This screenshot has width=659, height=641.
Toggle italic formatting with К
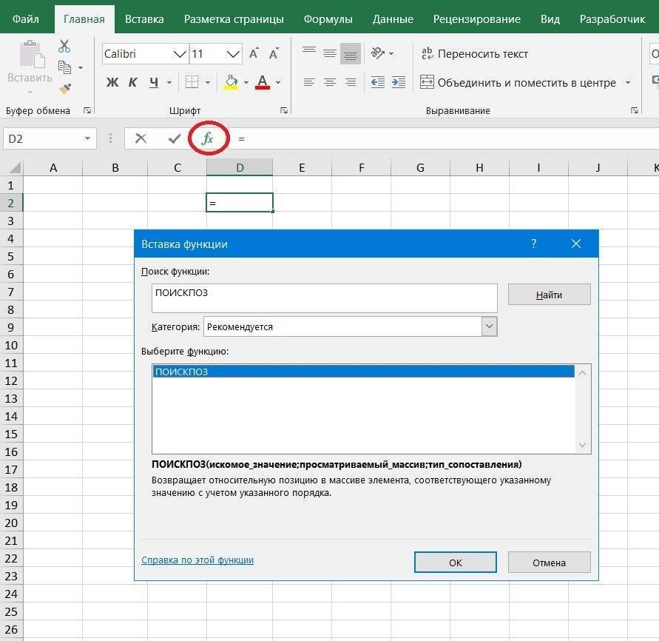[x=133, y=82]
